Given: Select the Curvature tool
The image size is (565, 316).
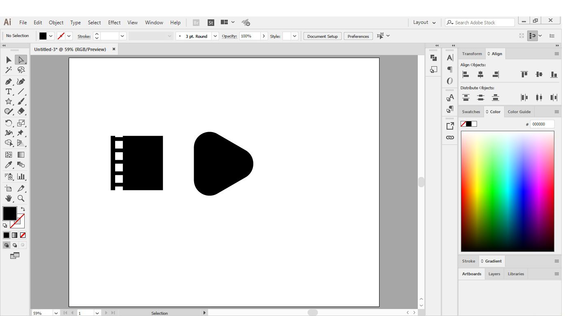Looking at the screenshot, I should pyautogui.click(x=21, y=81).
